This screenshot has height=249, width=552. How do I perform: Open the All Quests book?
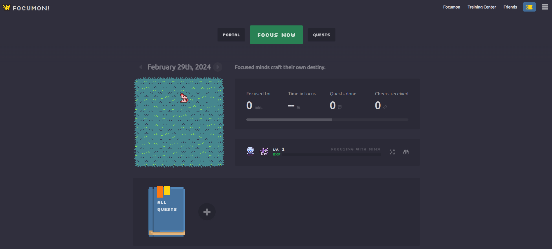(166, 211)
